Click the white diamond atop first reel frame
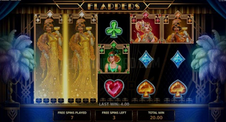 (x=50, y=14)
